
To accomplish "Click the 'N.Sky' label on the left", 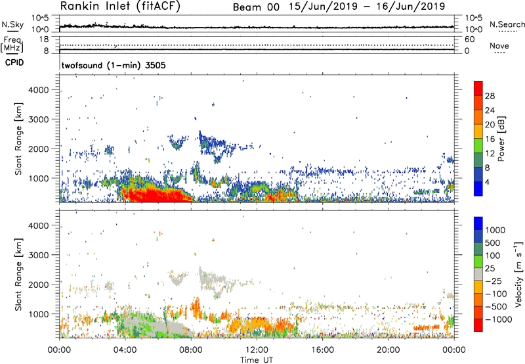I will click(x=12, y=24).
